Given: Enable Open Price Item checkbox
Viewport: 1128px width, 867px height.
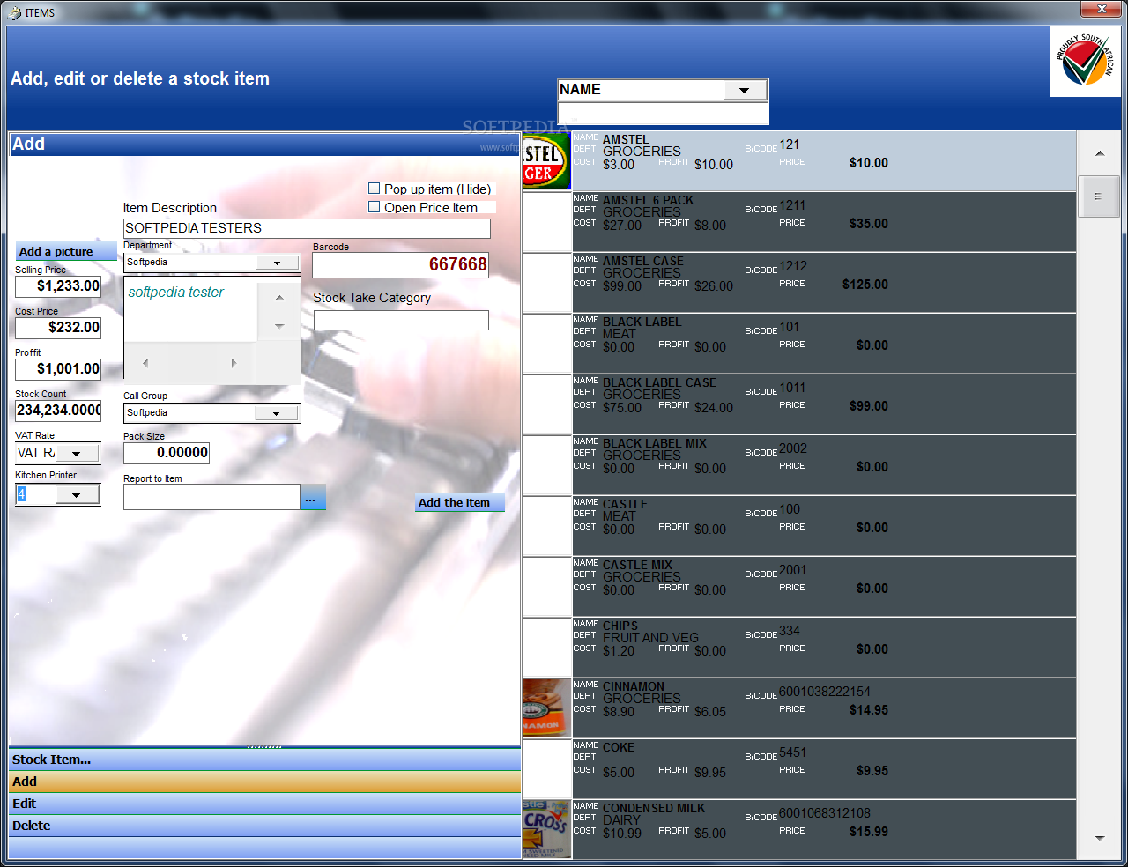Looking at the screenshot, I should click(x=374, y=207).
